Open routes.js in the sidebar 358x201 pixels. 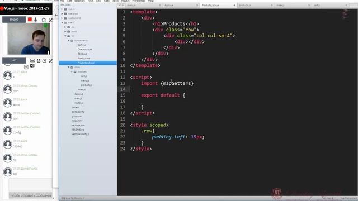click(79, 103)
